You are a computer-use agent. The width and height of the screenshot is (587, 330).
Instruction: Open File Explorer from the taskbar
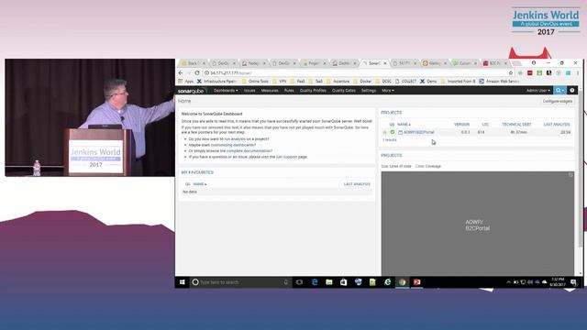[x=329, y=282]
